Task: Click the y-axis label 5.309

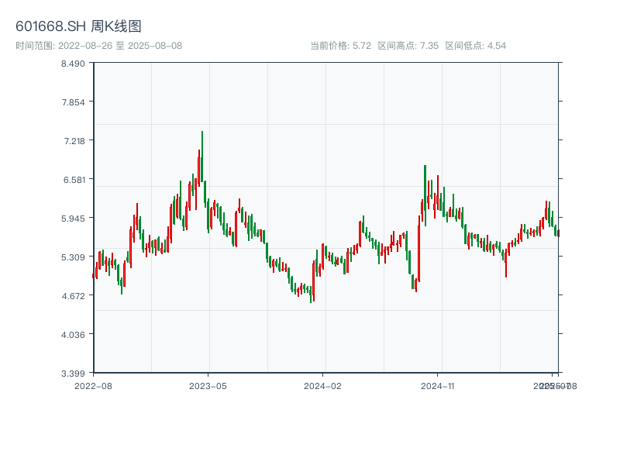Action: coord(73,257)
